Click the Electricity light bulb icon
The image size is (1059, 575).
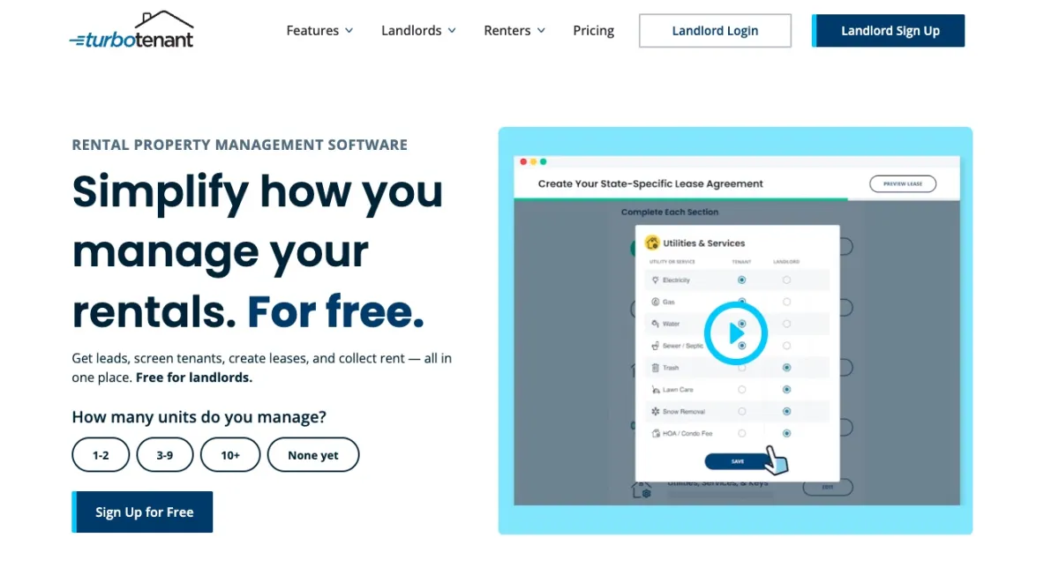tap(655, 280)
